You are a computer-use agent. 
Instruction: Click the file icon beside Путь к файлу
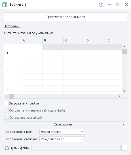(7, 148)
